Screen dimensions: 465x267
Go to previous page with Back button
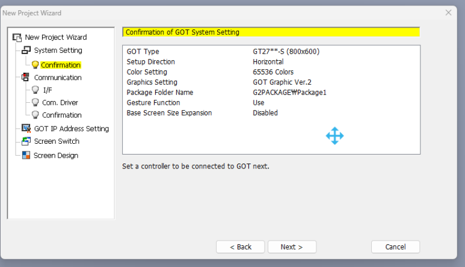240,247
